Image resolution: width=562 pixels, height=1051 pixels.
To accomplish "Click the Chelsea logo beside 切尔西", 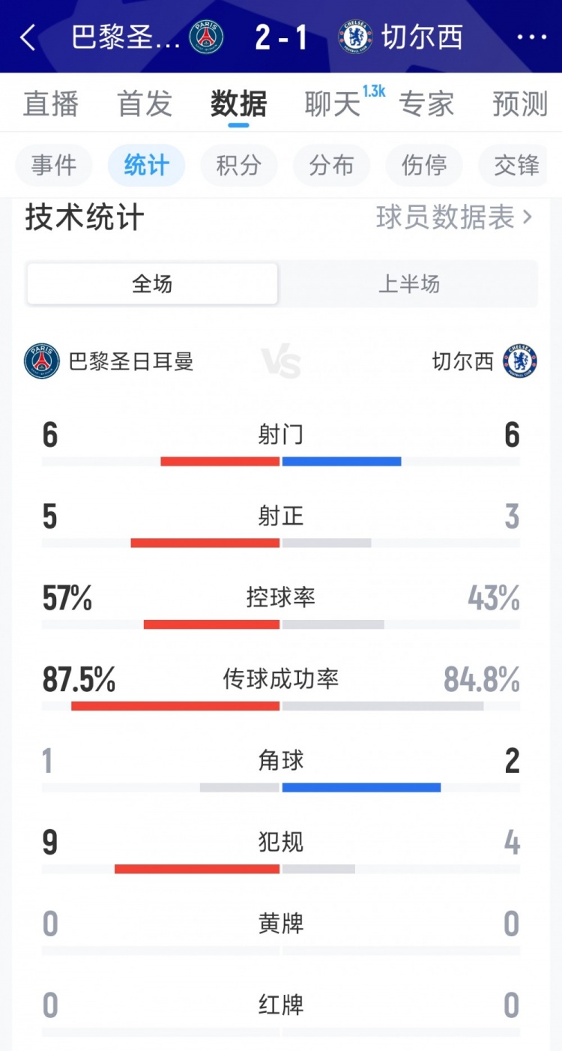I will point(520,361).
